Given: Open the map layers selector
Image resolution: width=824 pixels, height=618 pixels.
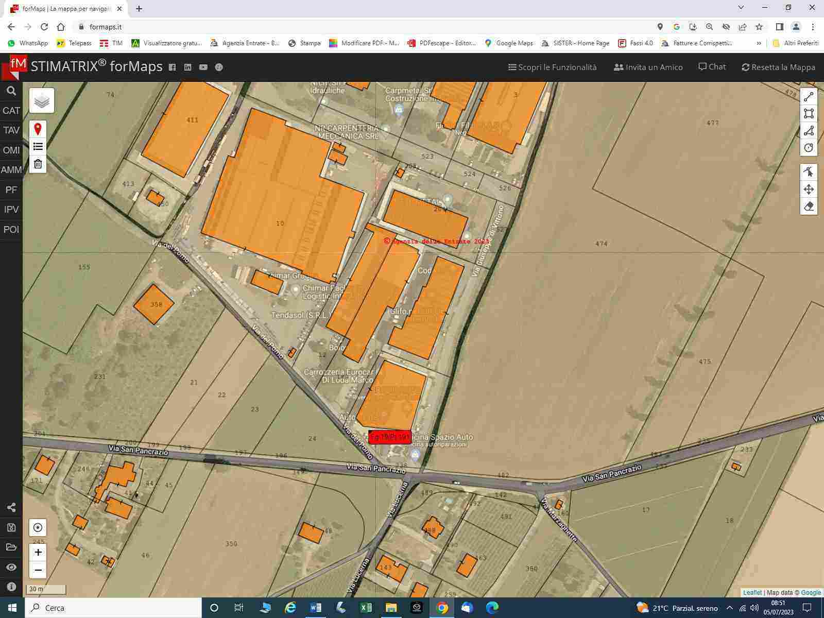Looking at the screenshot, I should coord(42,100).
